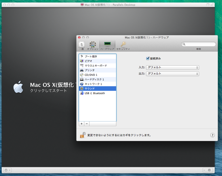Image resolution: width=222 pixels, height=176 pixels.
Task: Add a hardware device with plus button
Action: (x=82, y=124)
